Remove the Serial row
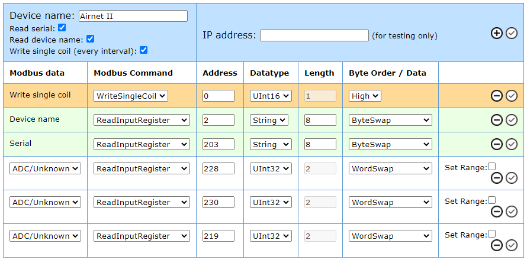The width and height of the screenshot is (527, 260). [x=496, y=144]
